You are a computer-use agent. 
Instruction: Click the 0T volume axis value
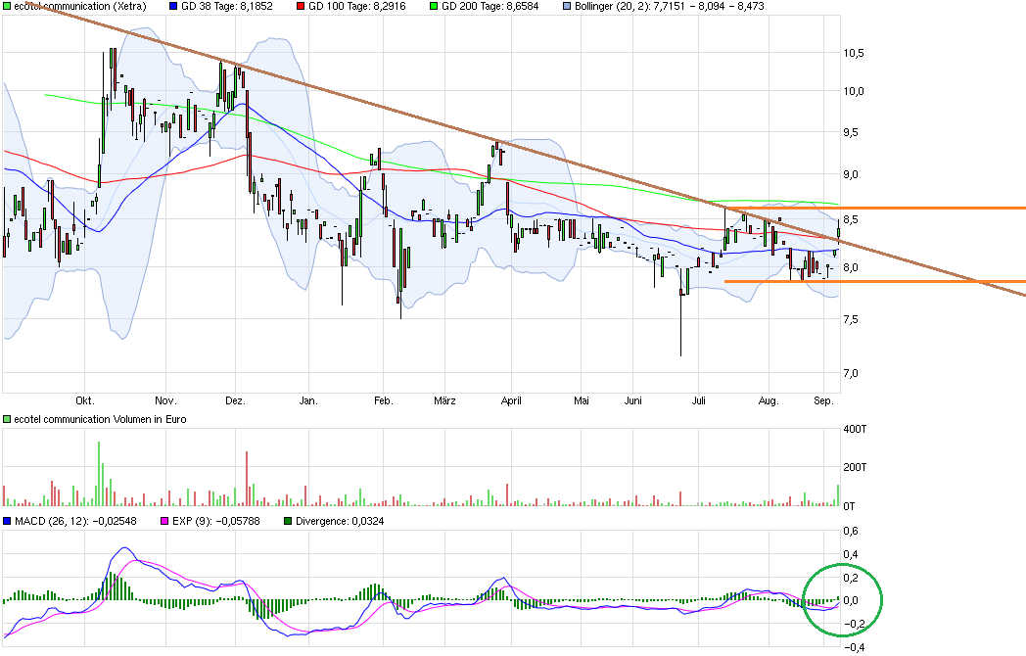point(849,506)
